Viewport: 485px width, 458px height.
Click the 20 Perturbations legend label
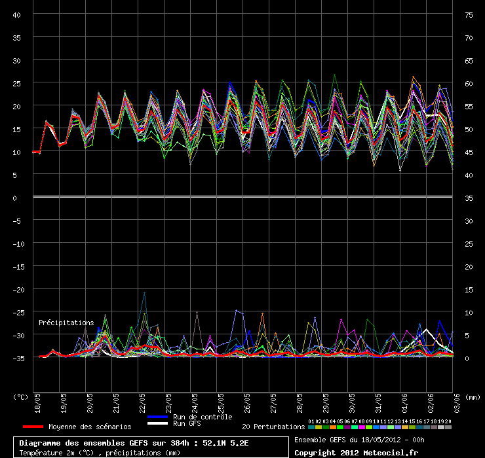(x=273, y=427)
